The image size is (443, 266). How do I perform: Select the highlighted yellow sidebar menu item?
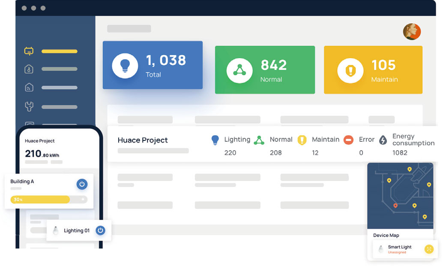click(x=59, y=51)
